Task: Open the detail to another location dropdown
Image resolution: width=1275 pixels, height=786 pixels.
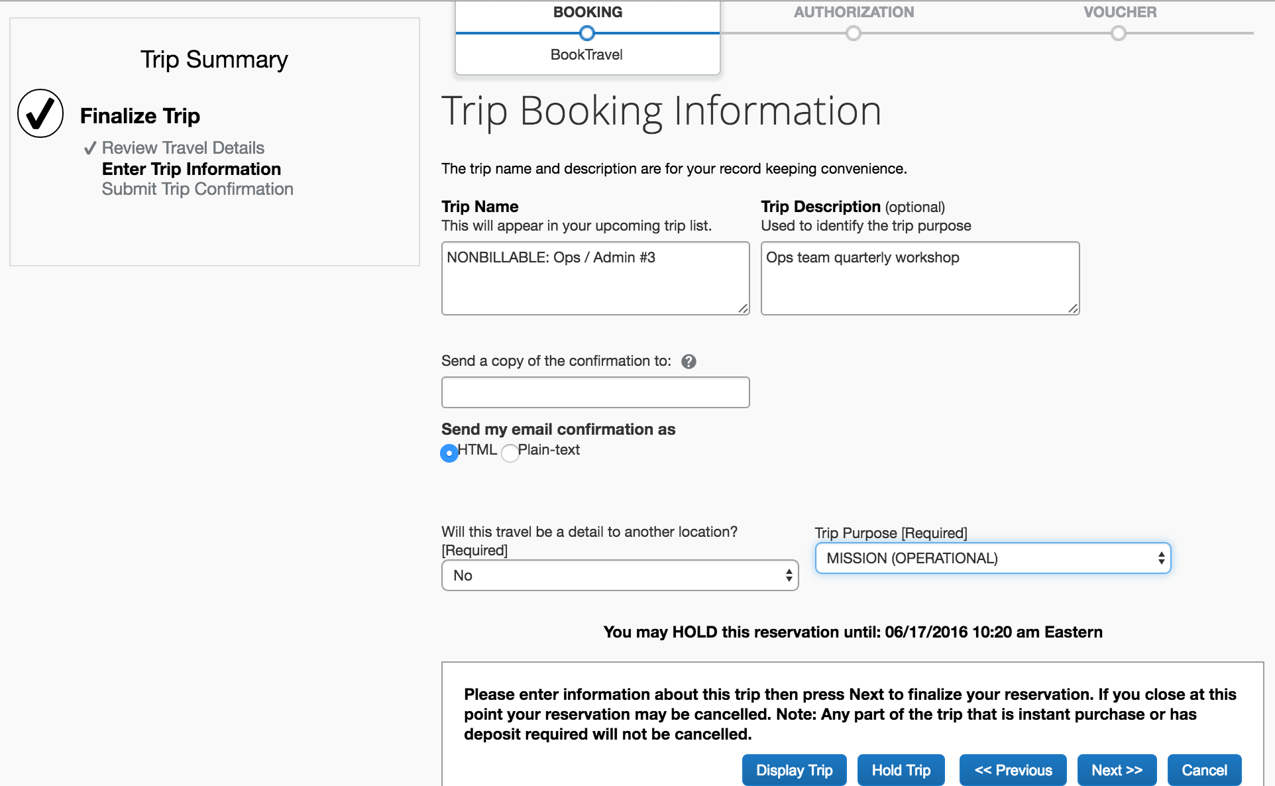Action: 620,575
